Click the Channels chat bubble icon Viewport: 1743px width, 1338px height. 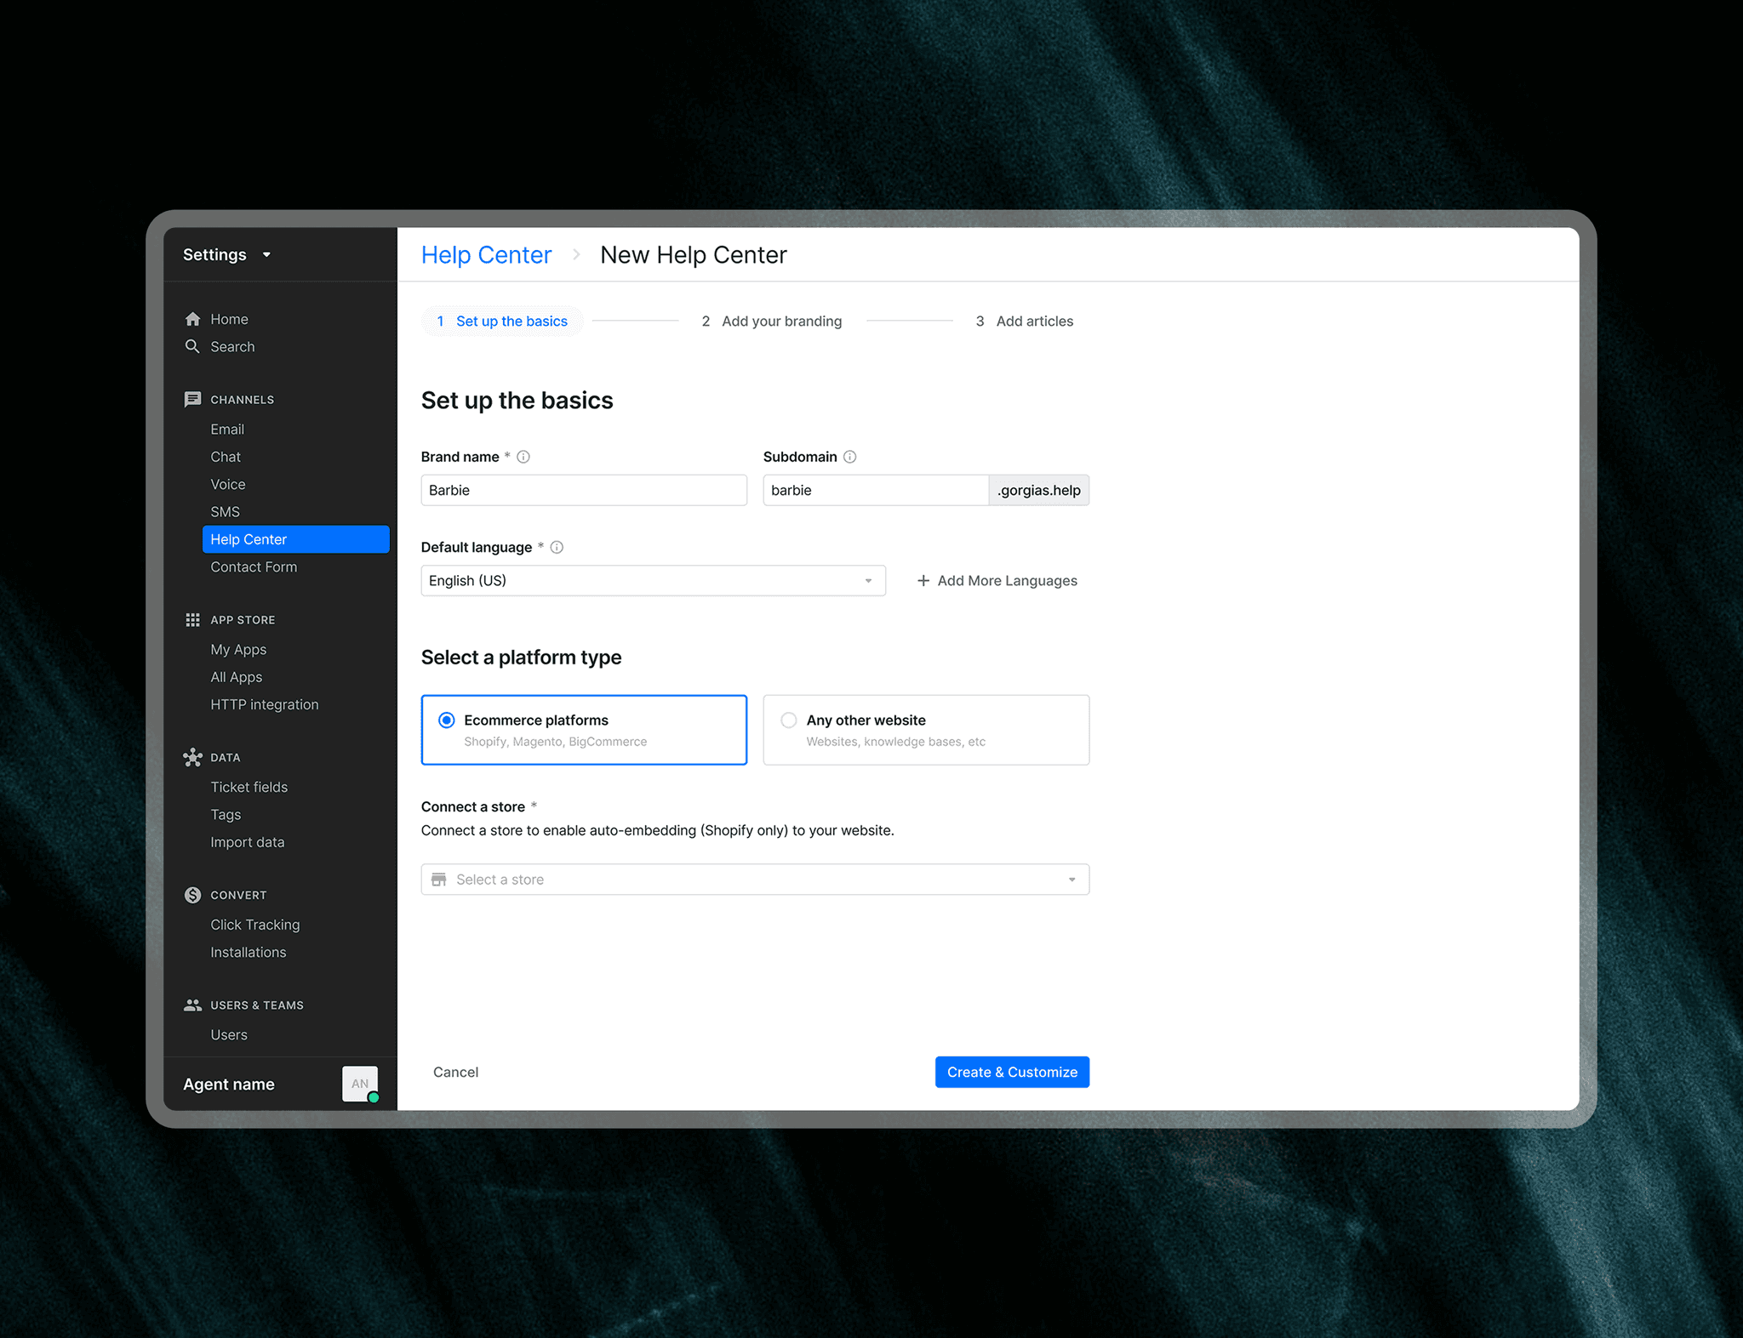tap(192, 399)
